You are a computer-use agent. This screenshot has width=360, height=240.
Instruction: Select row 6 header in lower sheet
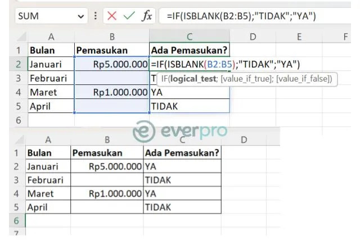pos(16,220)
